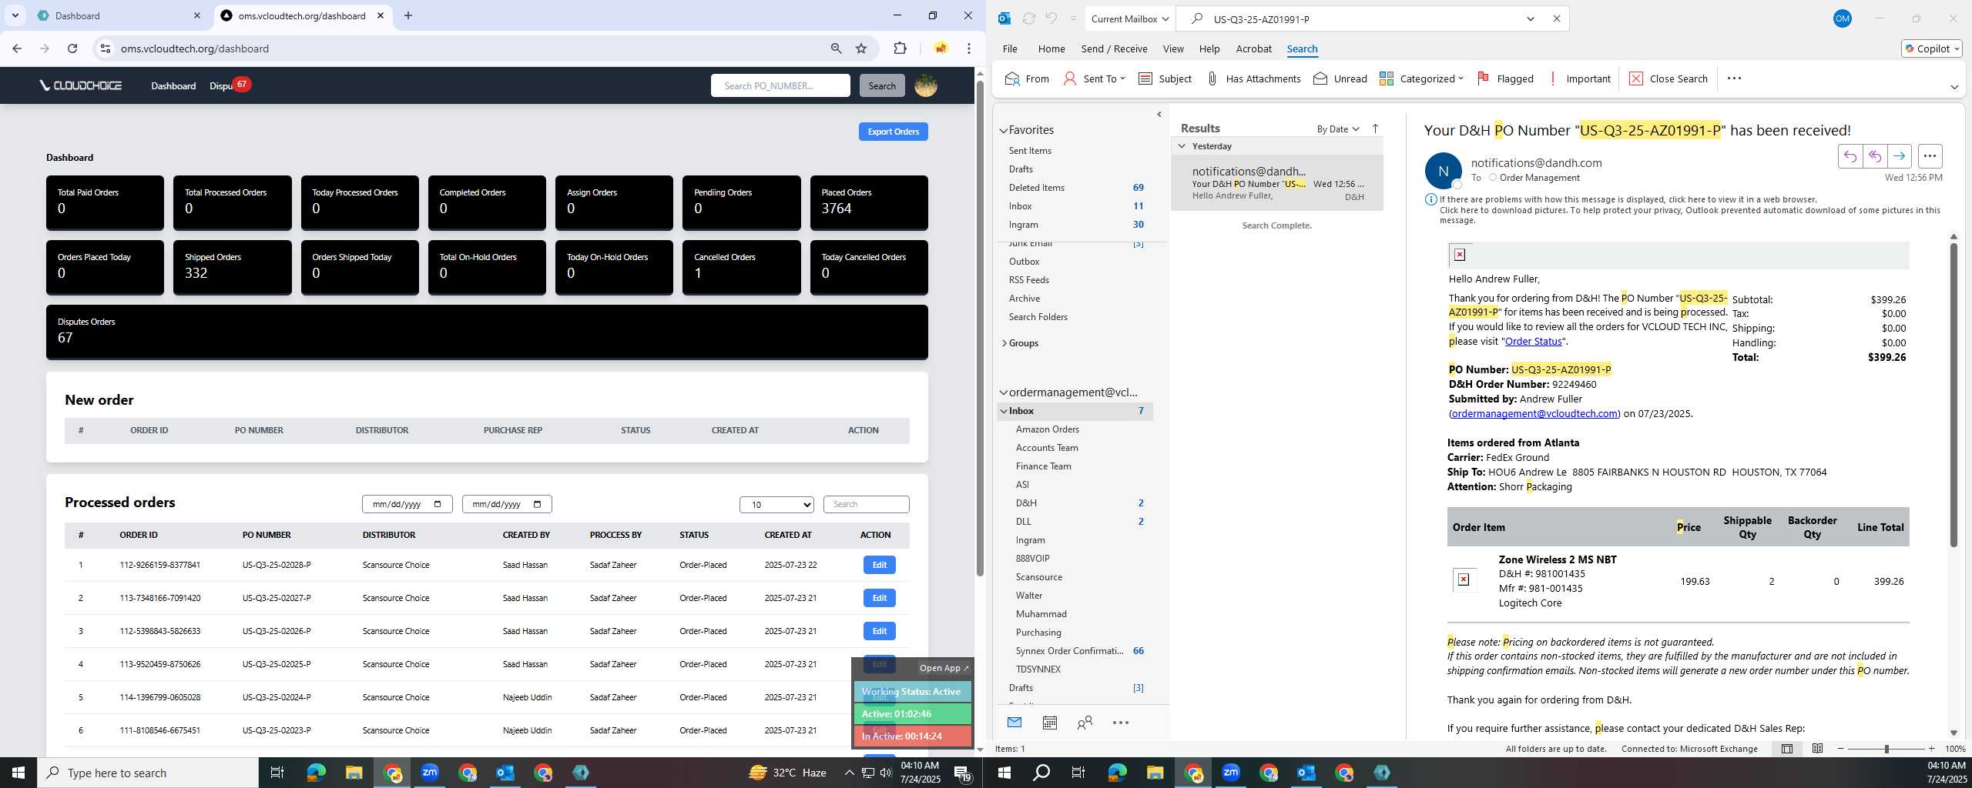The height and width of the screenshot is (788, 1972).
Task: Click the CloudChoice logo
Action: (81, 85)
